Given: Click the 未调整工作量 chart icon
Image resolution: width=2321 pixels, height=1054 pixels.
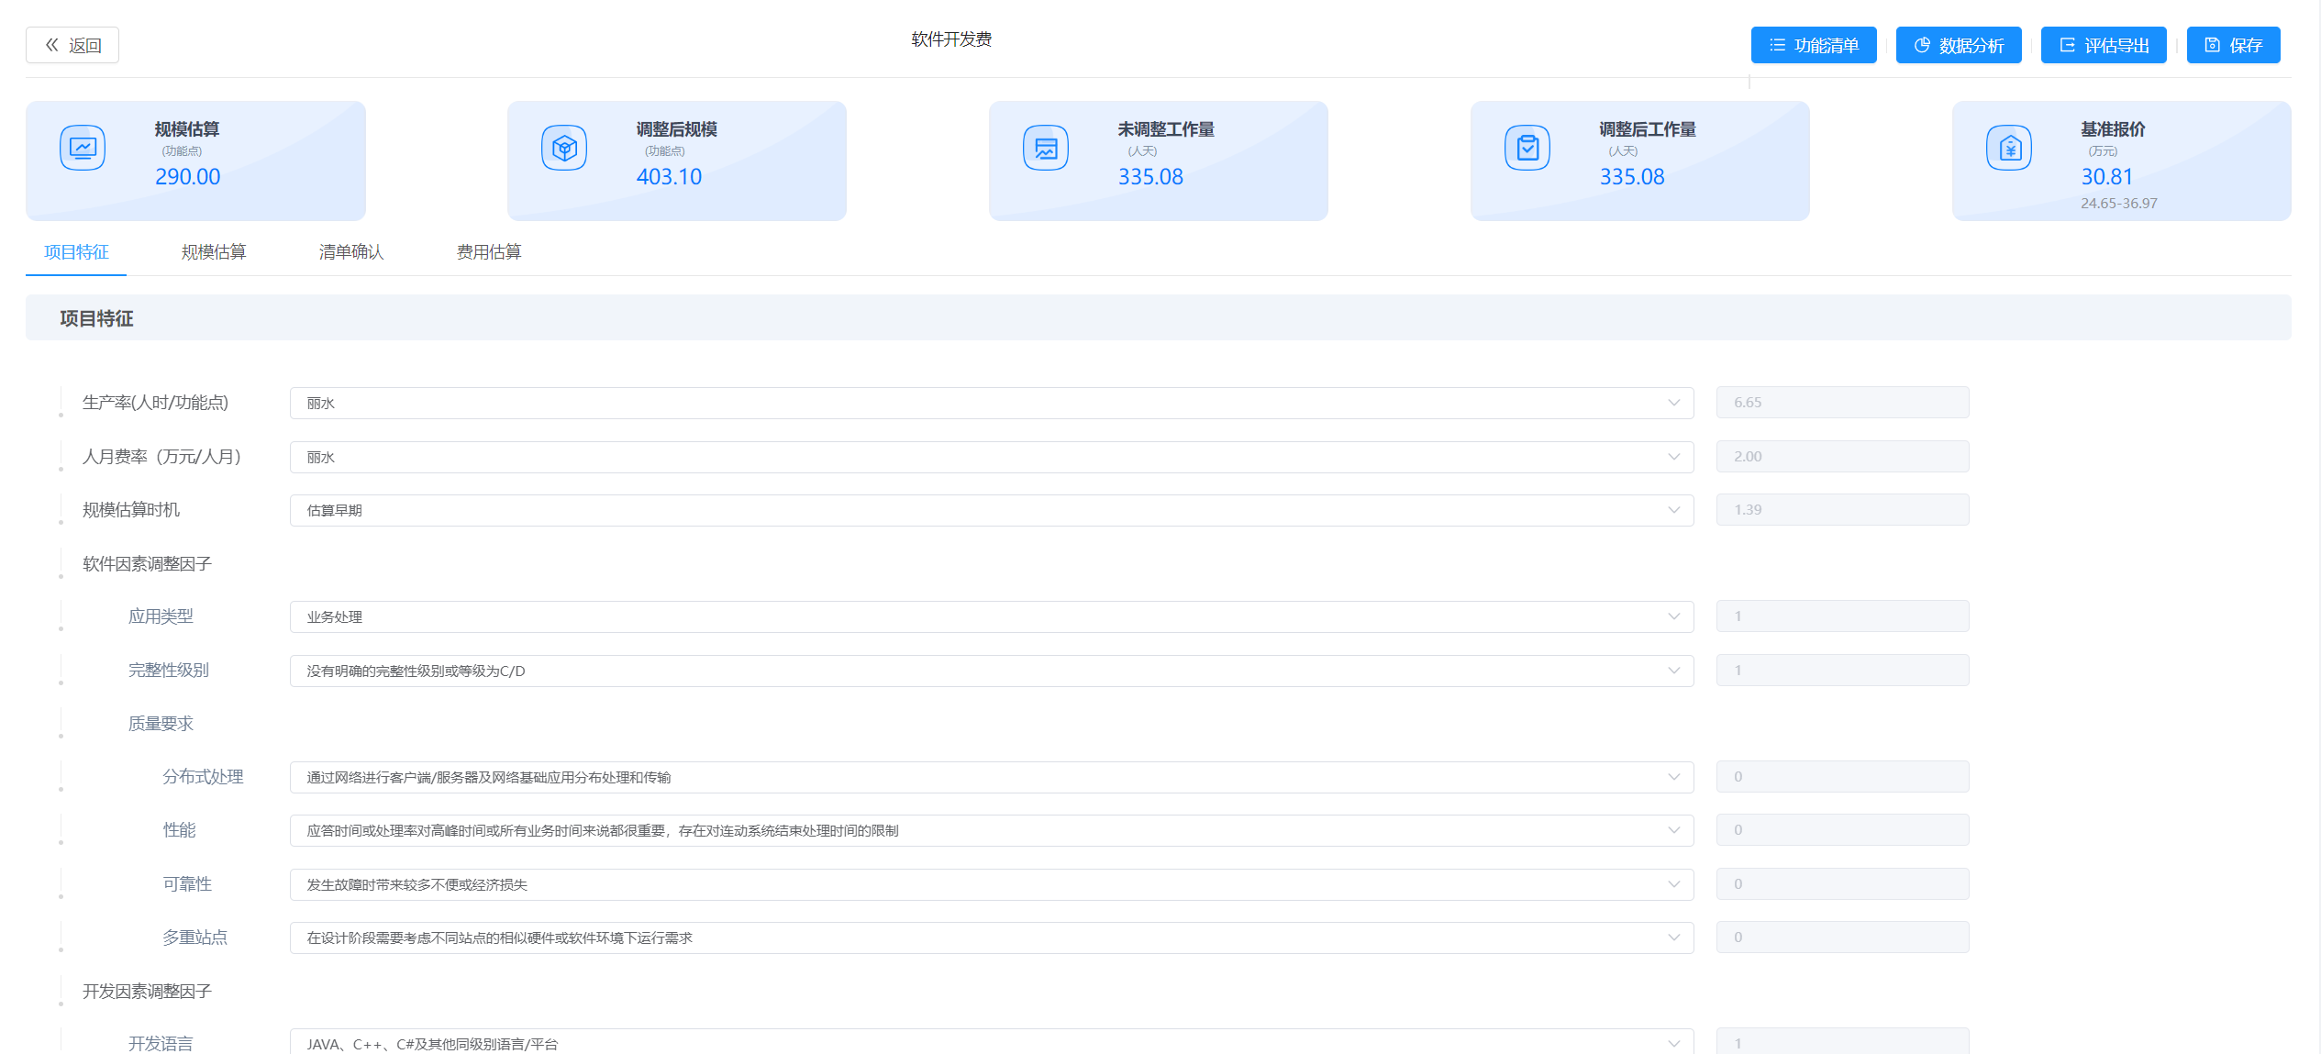Looking at the screenshot, I should (1046, 148).
